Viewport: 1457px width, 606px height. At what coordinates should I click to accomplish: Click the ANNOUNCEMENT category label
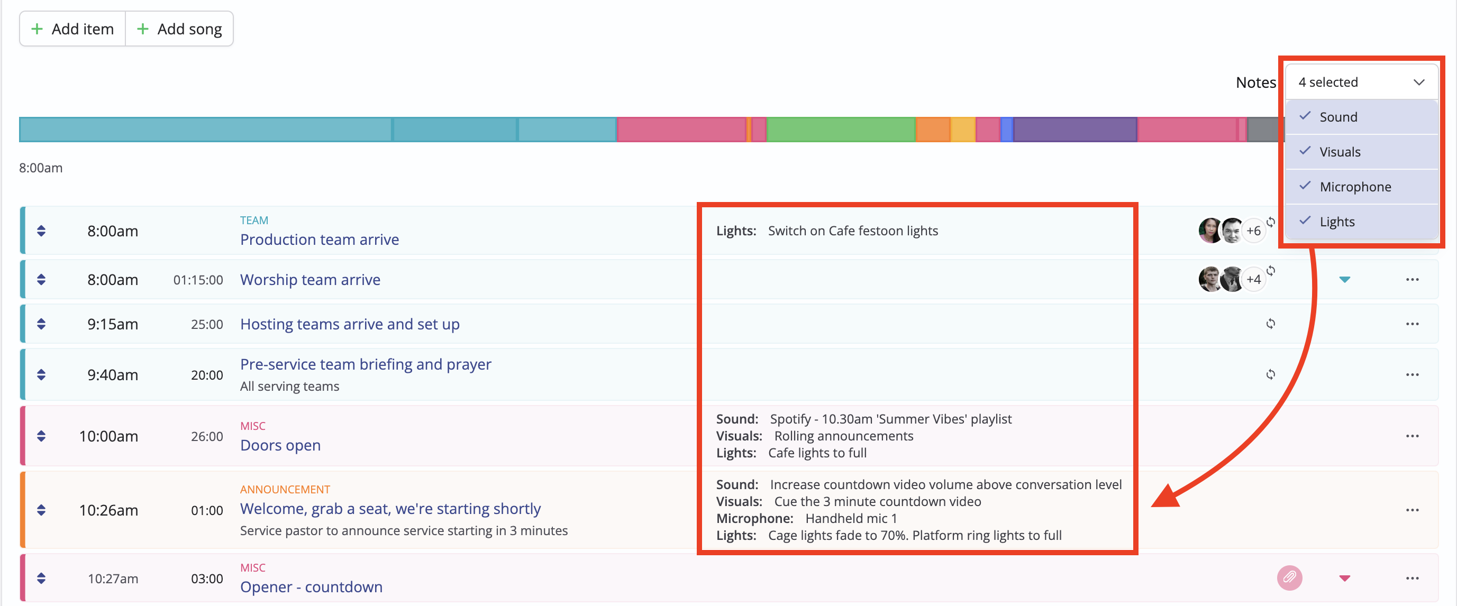click(285, 489)
